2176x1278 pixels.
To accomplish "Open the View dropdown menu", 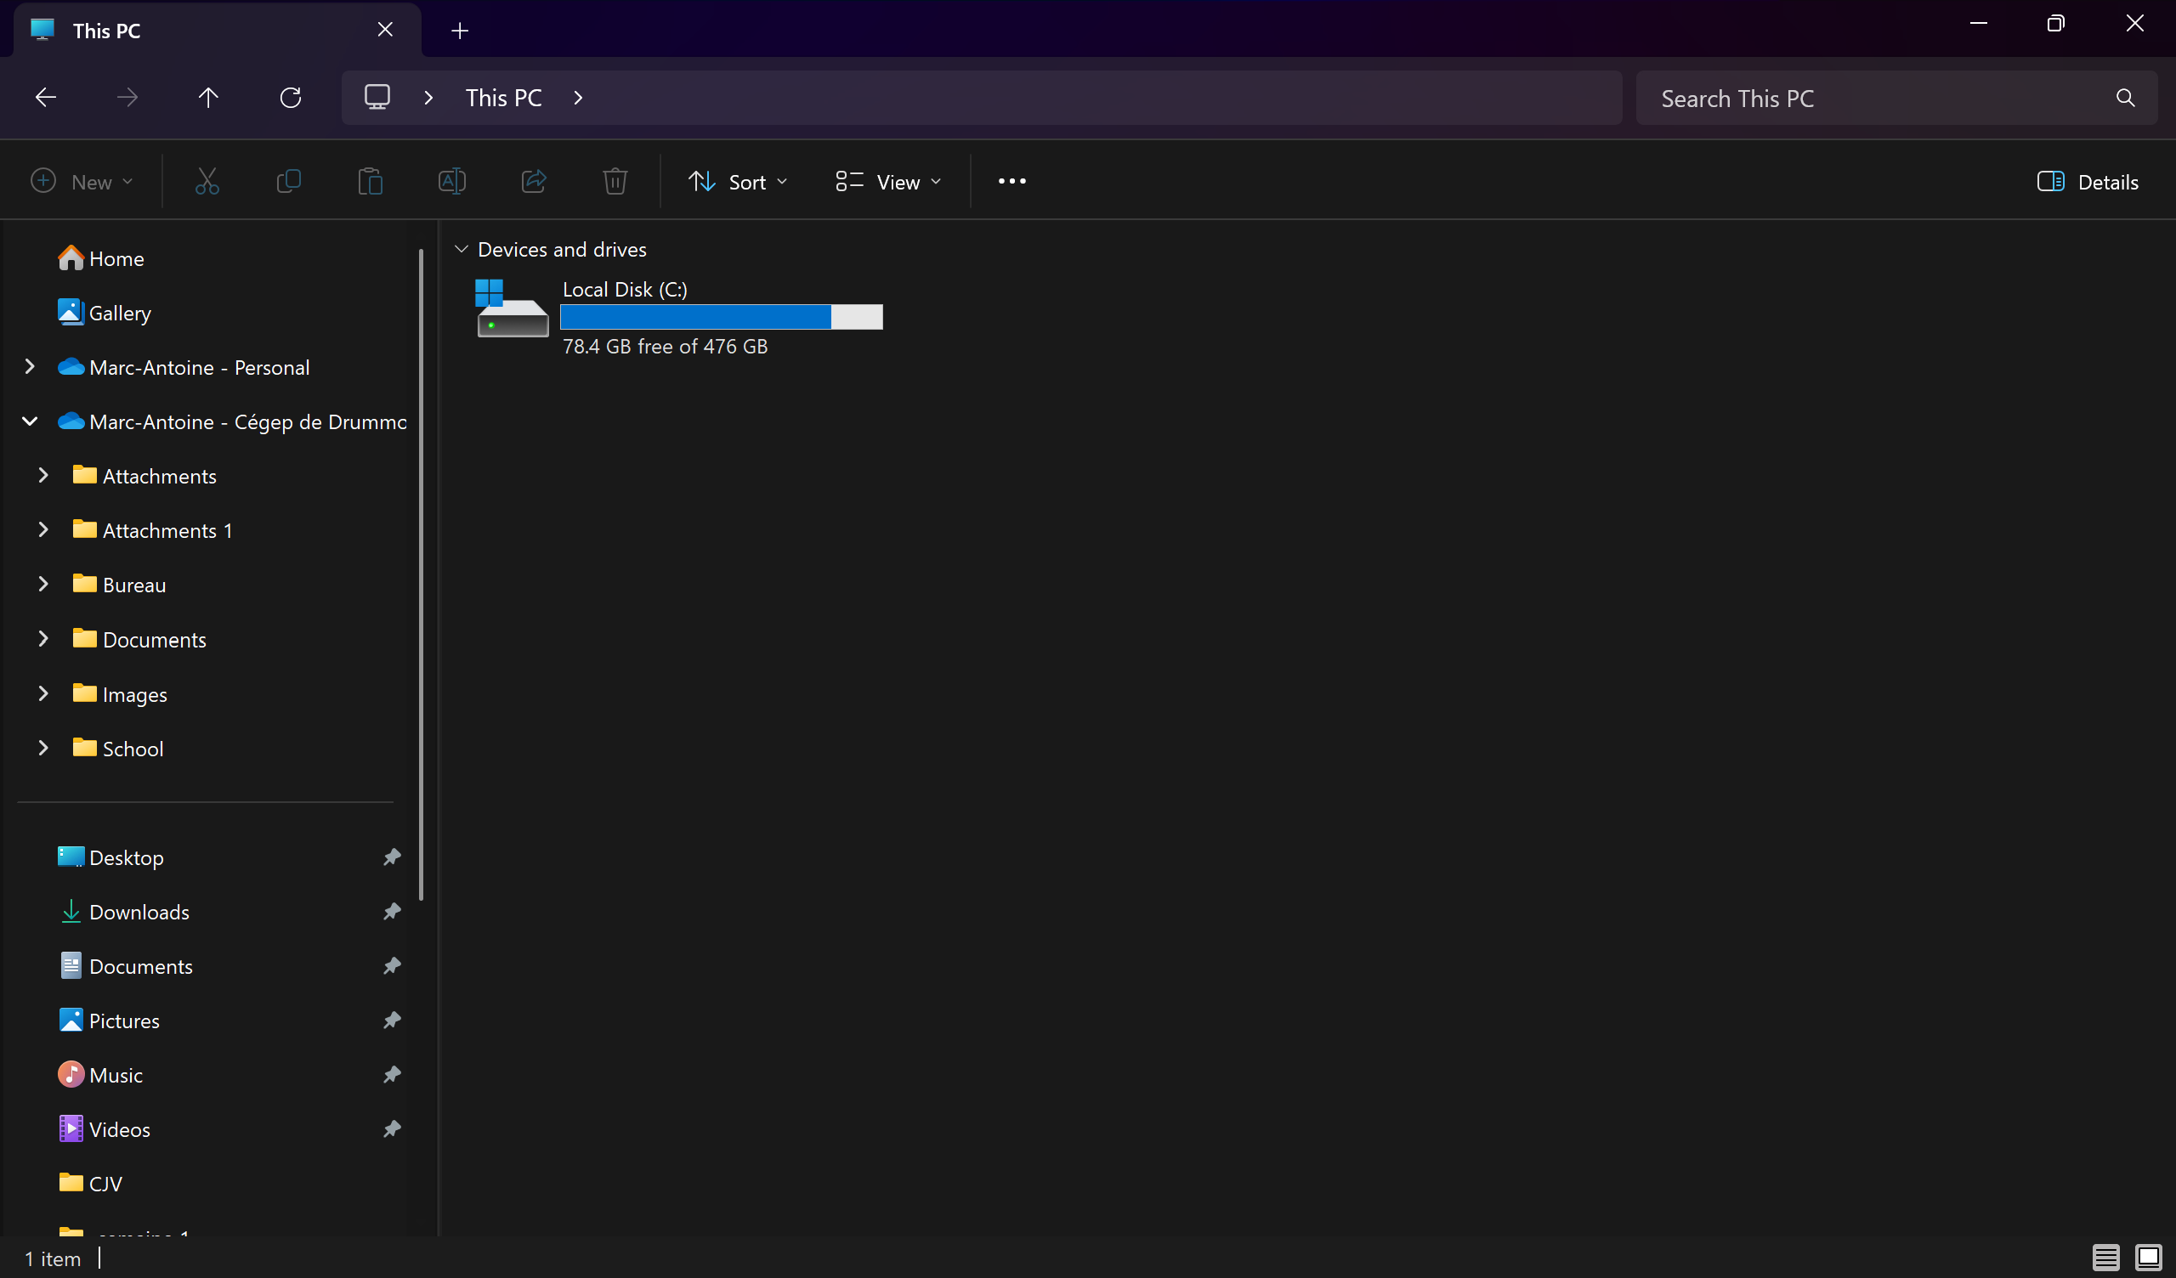I will (x=888, y=181).
